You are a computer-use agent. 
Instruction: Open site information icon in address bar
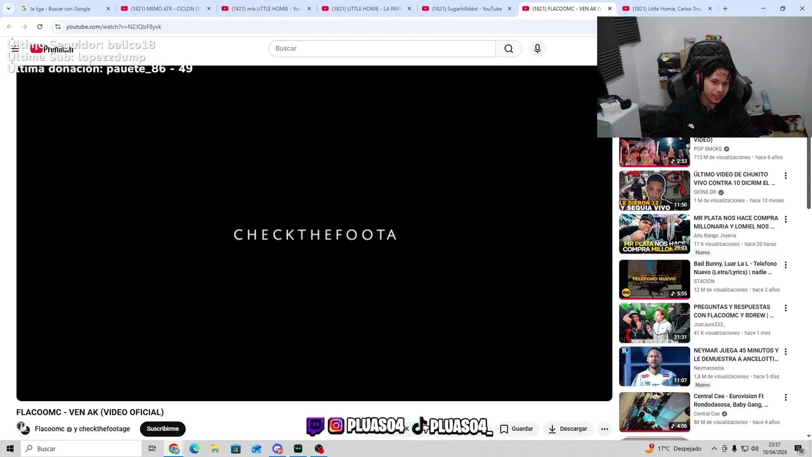point(58,27)
